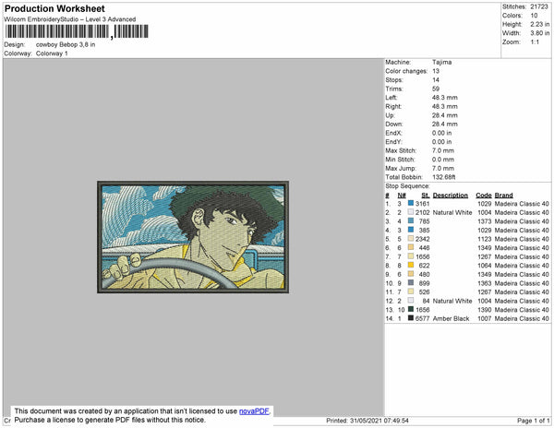Click code "1363" in stop row 10

485,283
